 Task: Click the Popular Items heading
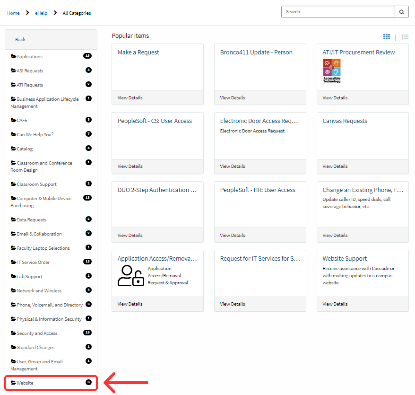tap(130, 36)
